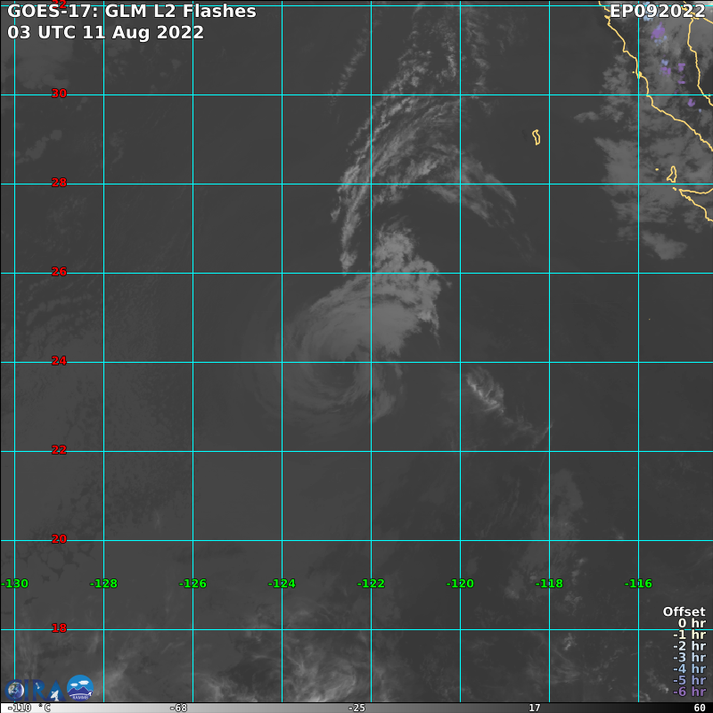Click the round RAMMB logo

pos(80,688)
